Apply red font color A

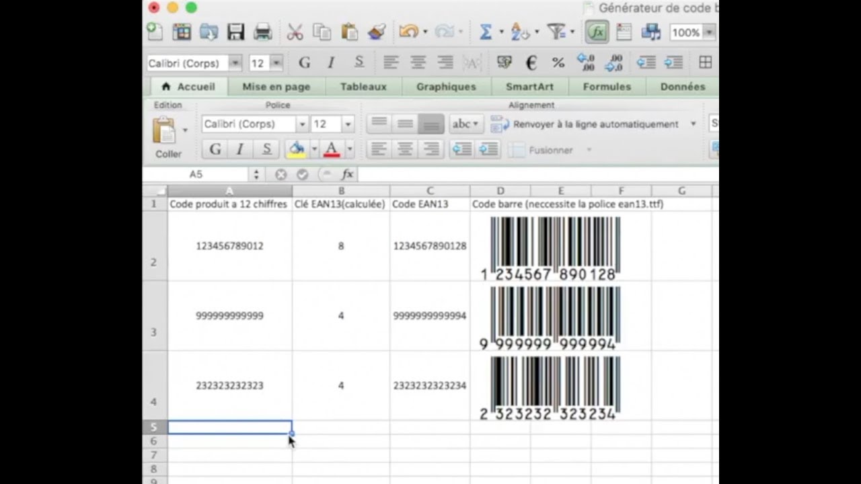332,149
